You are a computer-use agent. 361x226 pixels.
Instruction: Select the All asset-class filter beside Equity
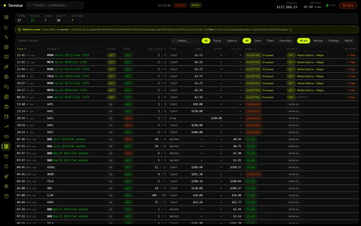tap(206, 41)
